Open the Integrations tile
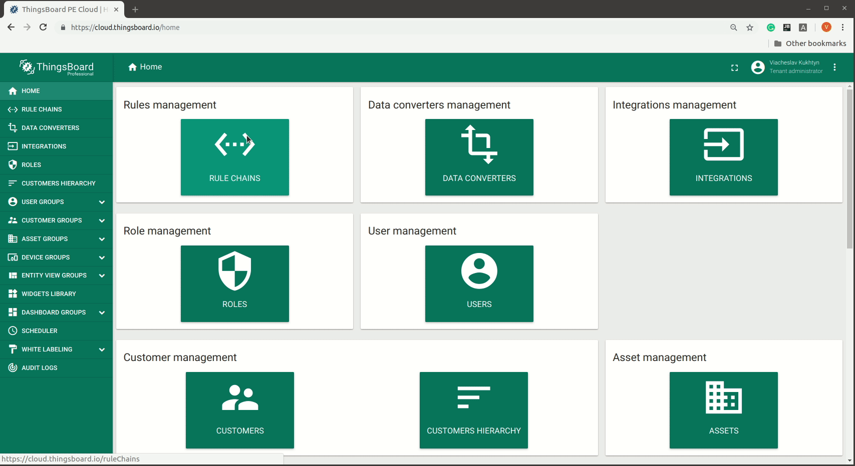 (x=723, y=157)
